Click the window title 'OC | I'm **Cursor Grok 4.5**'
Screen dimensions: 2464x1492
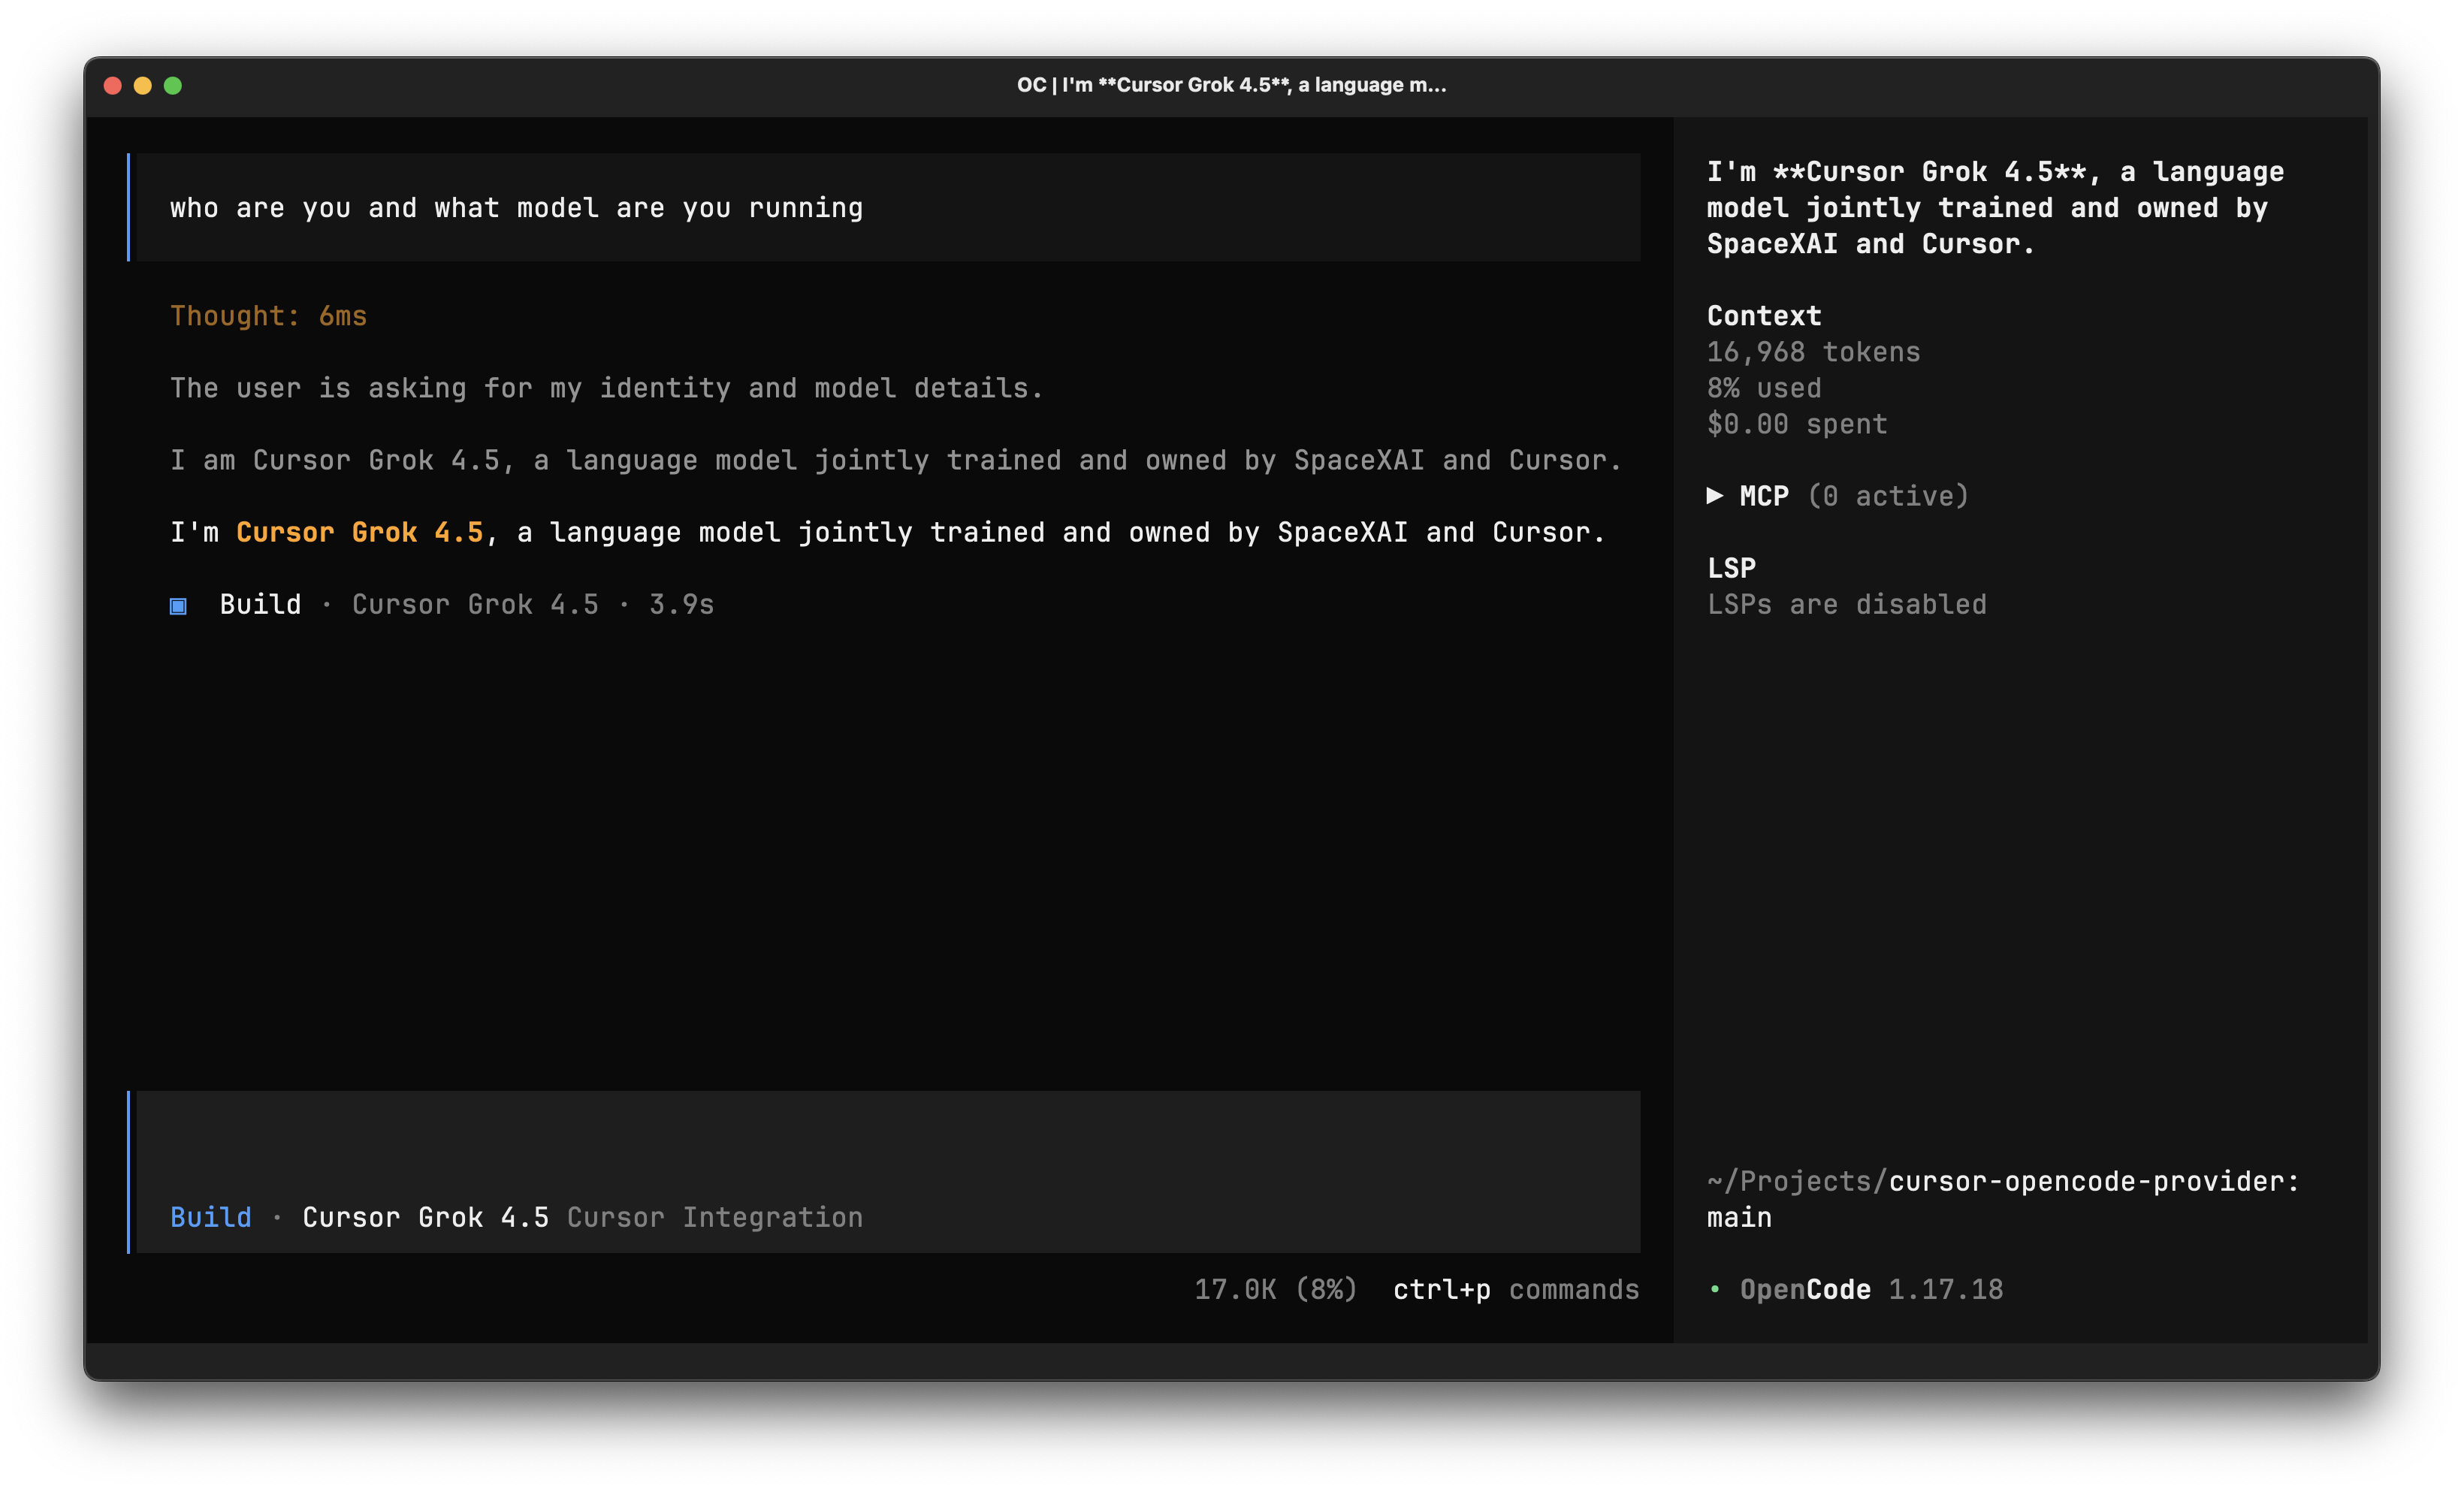tap(1231, 85)
